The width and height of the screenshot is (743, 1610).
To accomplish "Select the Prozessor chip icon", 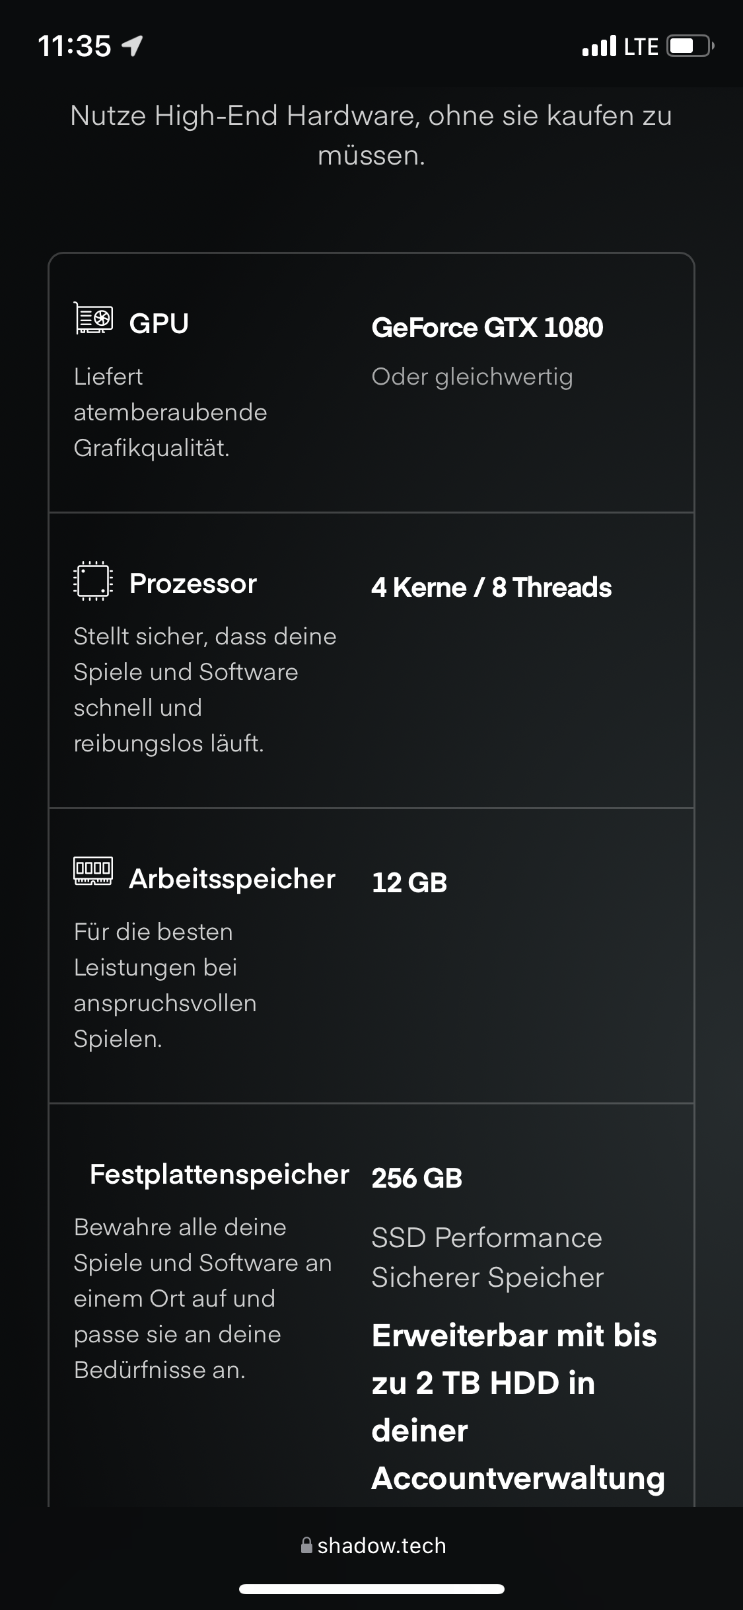I will 92,582.
